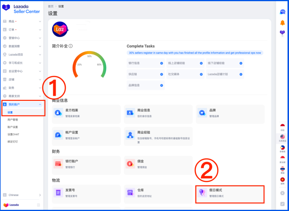This screenshot has width=289, height=211.
Task: Open 账户设置 account settings submenu item
Action: [x=13, y=127]
